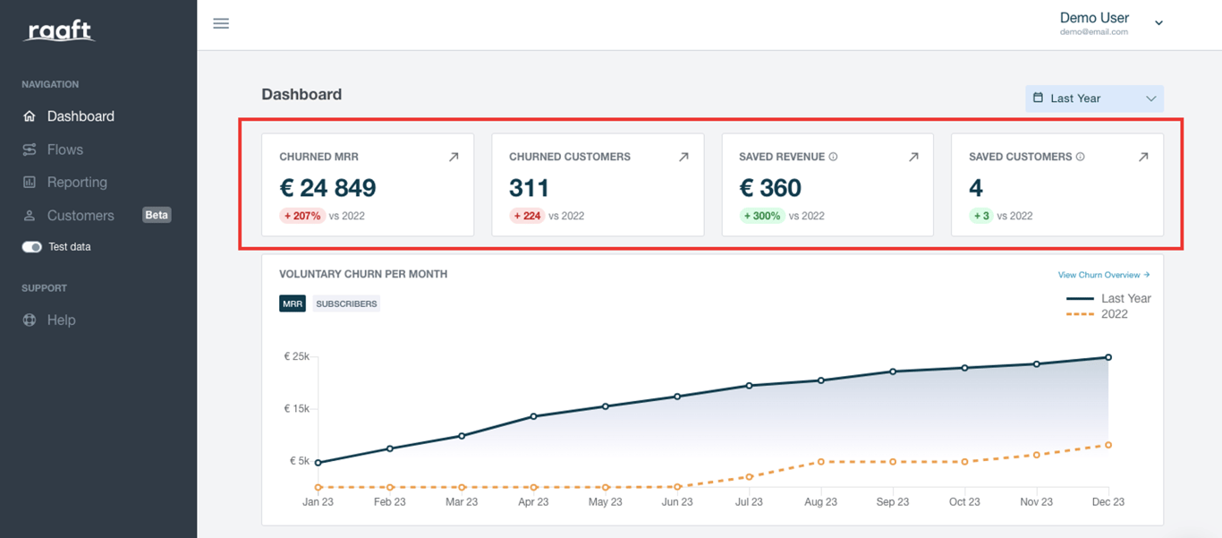Expand the Demo User account menu

click(1111, 23)
